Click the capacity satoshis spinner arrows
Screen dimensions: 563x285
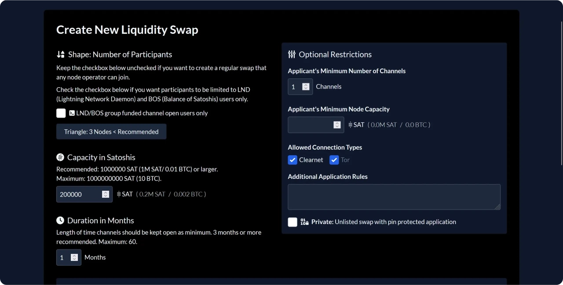click(106, 194)
